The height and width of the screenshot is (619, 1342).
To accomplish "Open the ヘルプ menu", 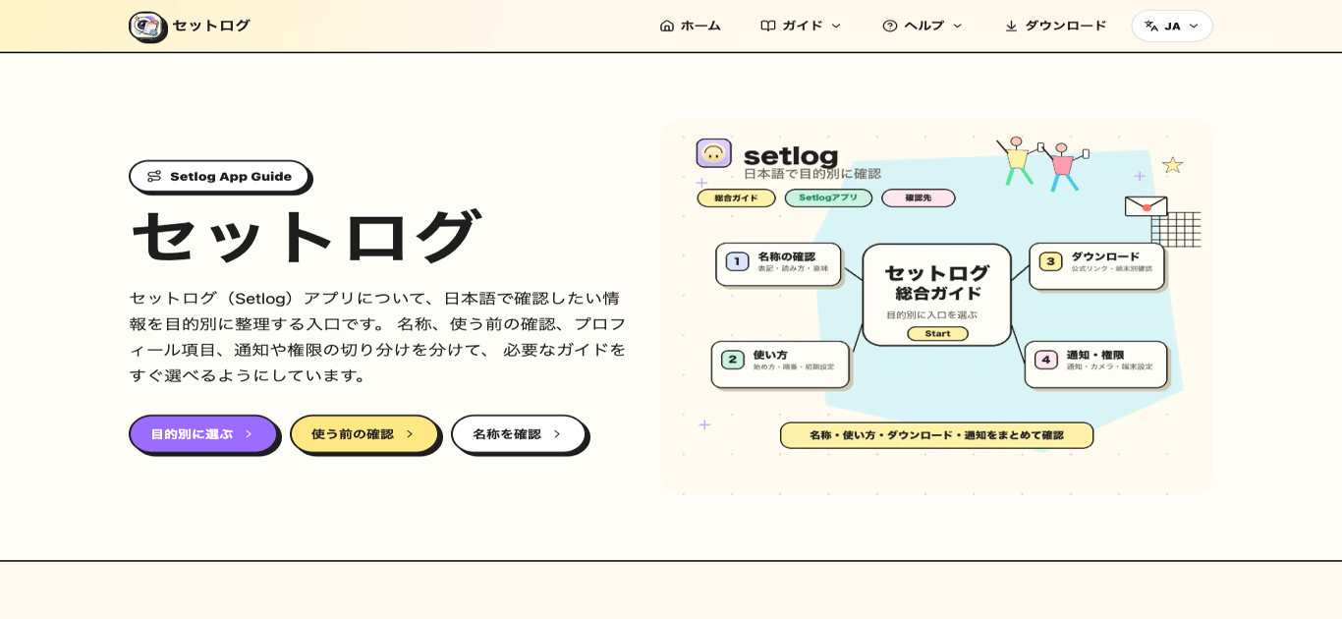I will 923,26.
